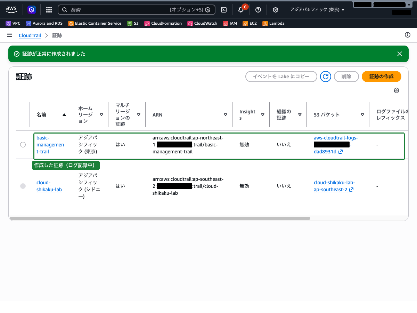The image size is (417, 313).
Task: Sort by ホームリージョン column
Action: coord(101,115)
